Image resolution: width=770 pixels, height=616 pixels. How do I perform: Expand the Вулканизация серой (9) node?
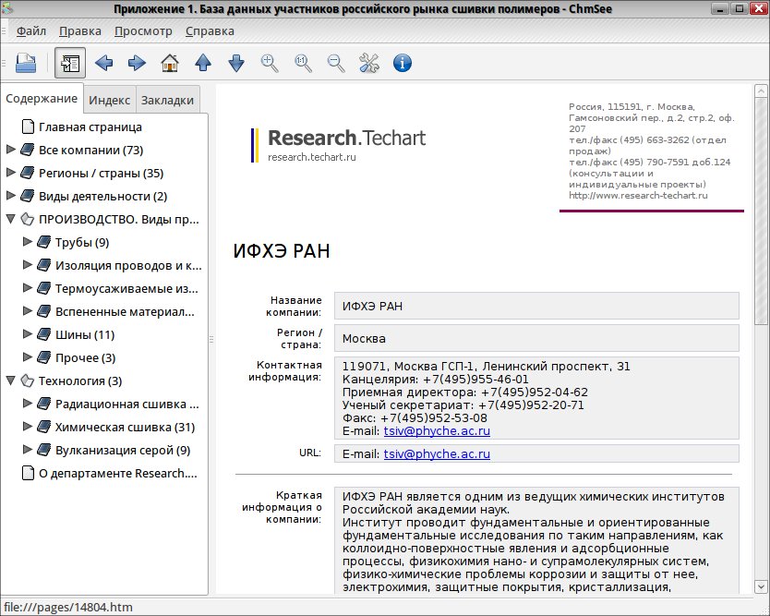click(28, 450)
